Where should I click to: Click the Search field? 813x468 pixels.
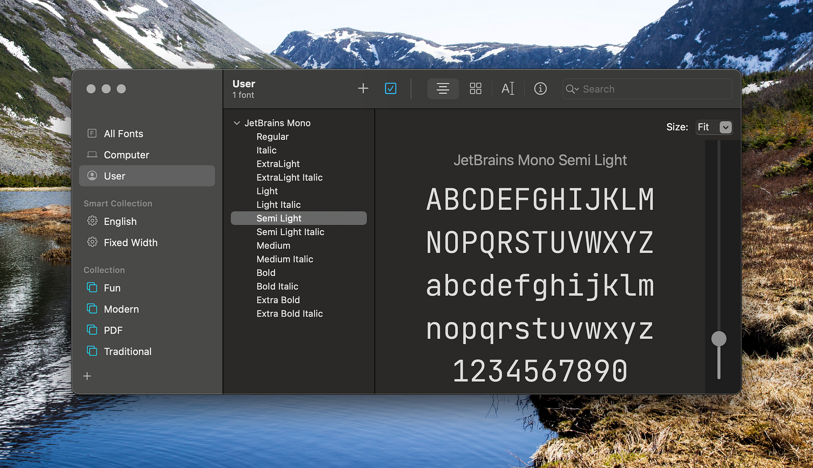(647, 89)
